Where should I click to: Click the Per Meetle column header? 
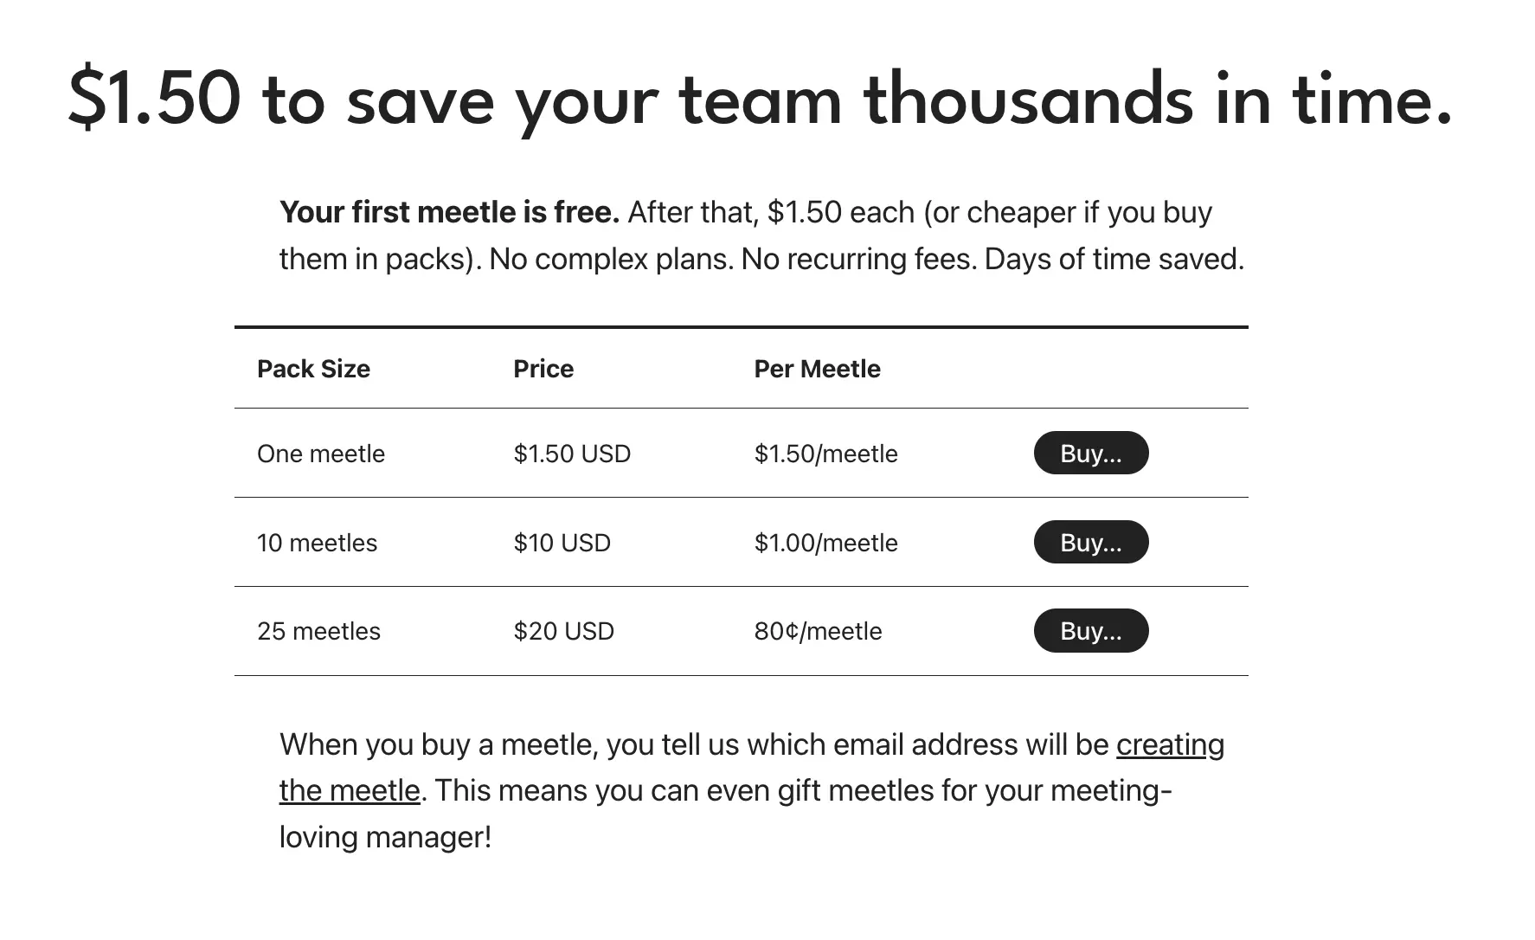tap(817, 369)
